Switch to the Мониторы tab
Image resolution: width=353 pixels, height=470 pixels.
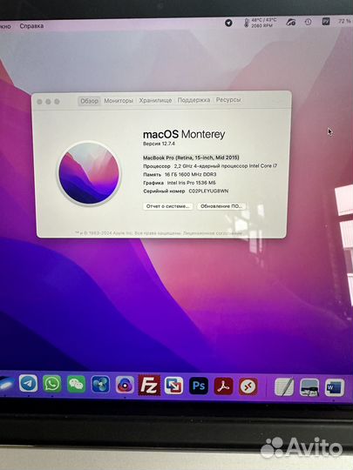coord(119,101)
